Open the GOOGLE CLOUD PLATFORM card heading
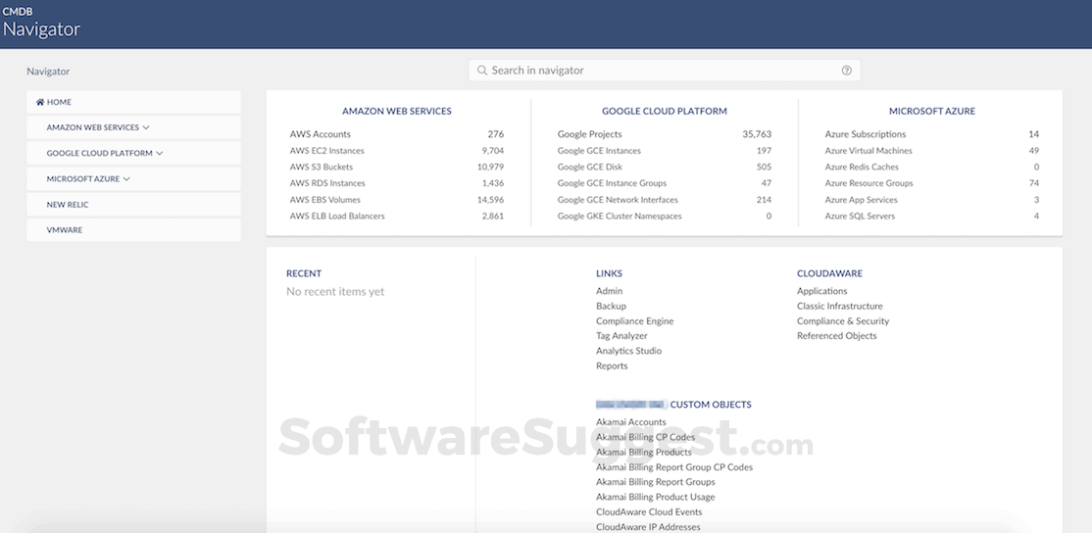 tap(665, 111)
